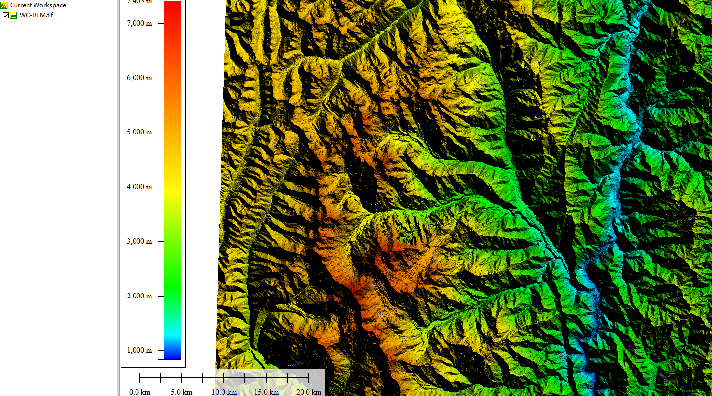Select the WC-DEM.tif layer name
This screenshot has width=712, height=396.
pyautogui.click(x=36, y=15)
